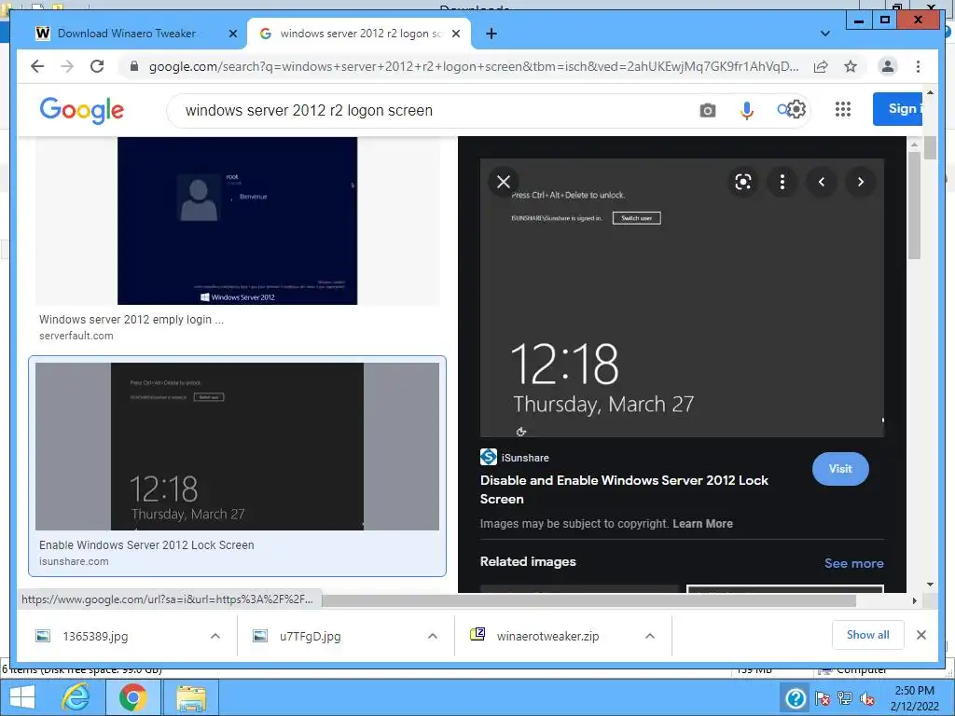Screen dimensions: 955x716
Task: Select the Enable Windows Server 2012 Lock Screen thumbnail
Action: (x=238, y=447)
